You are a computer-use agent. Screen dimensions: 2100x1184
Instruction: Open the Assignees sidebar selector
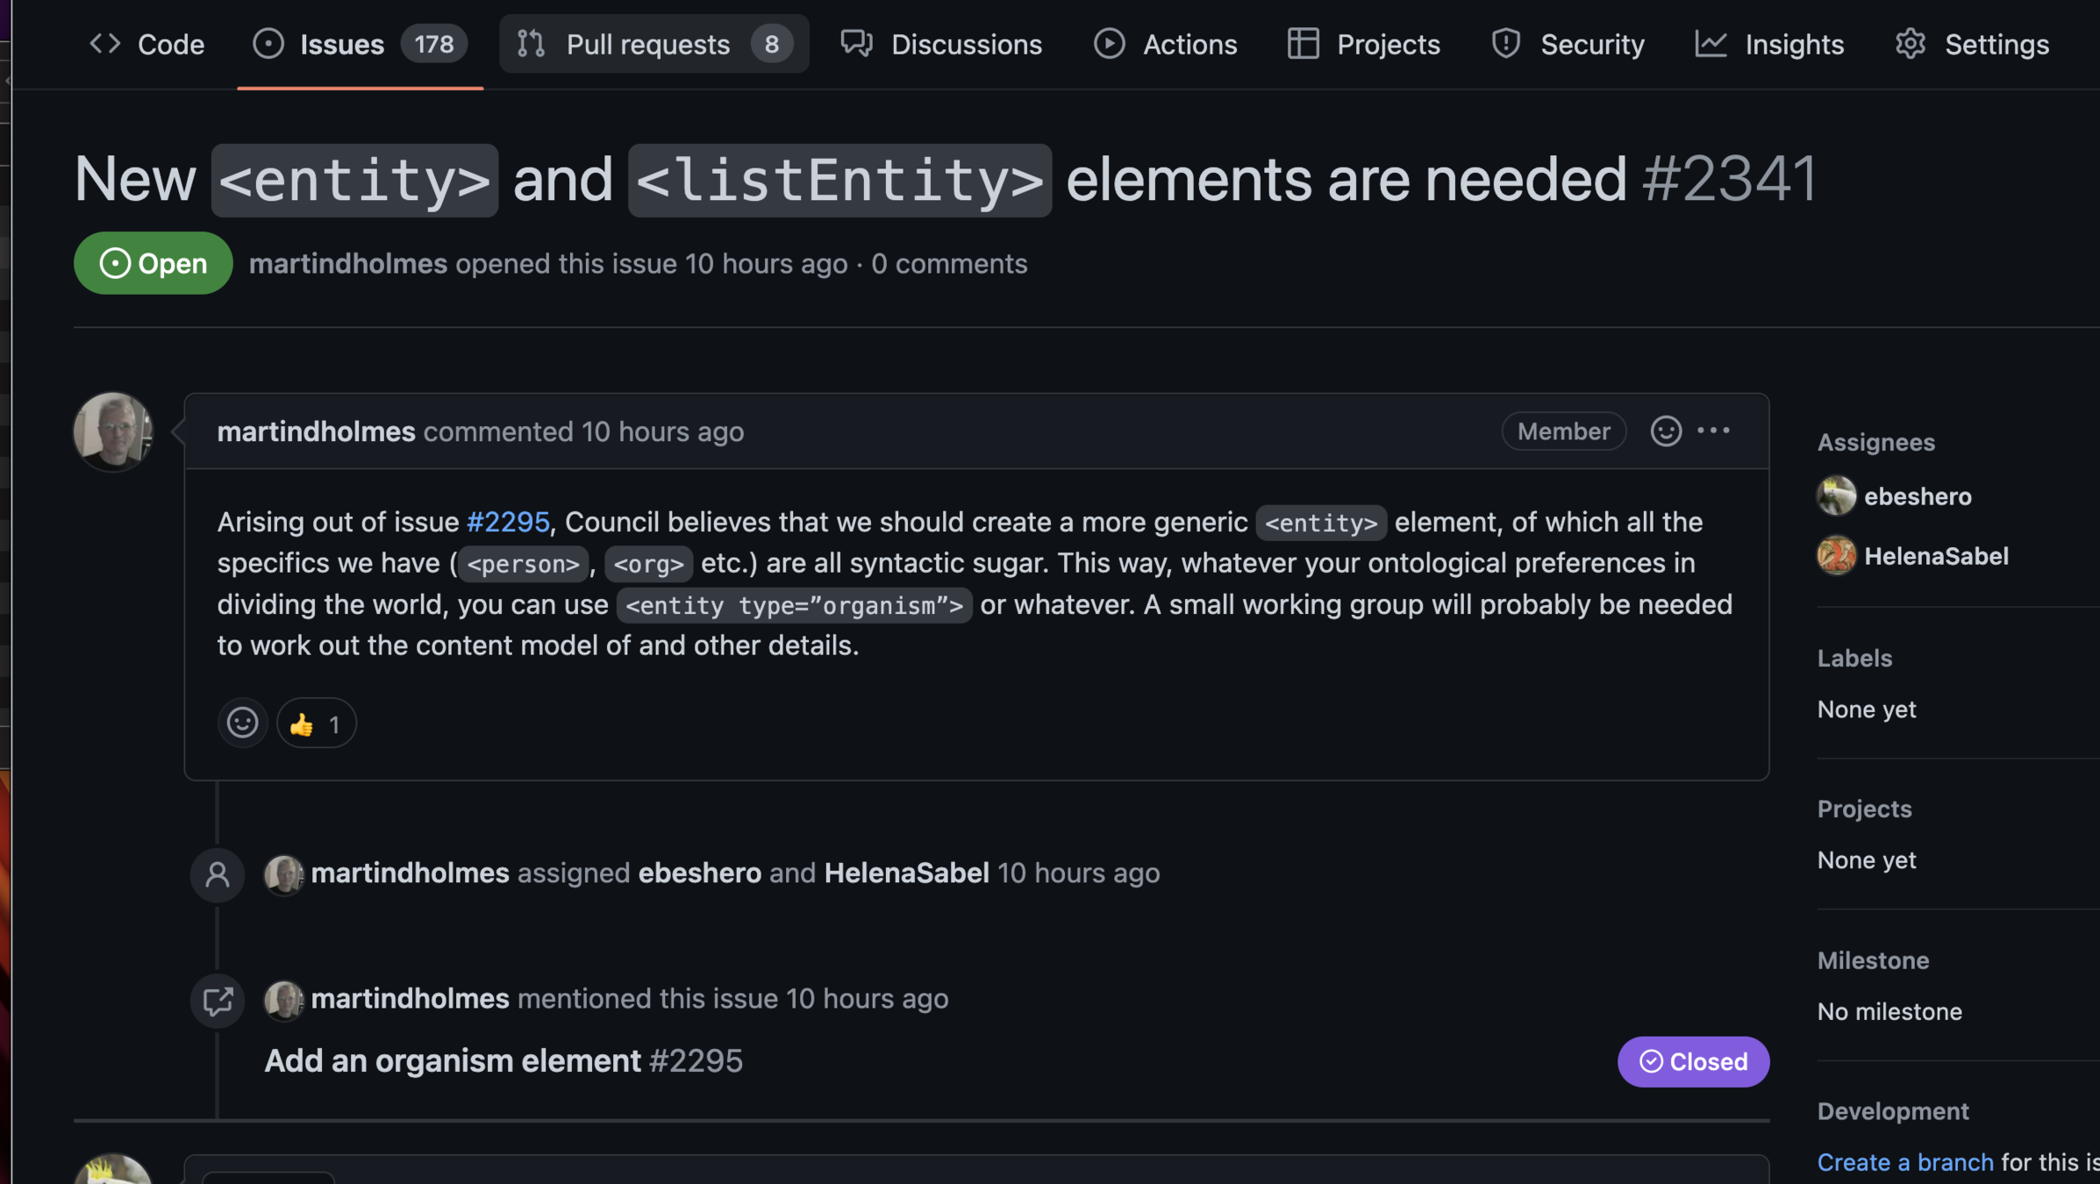coord(1875,442)
